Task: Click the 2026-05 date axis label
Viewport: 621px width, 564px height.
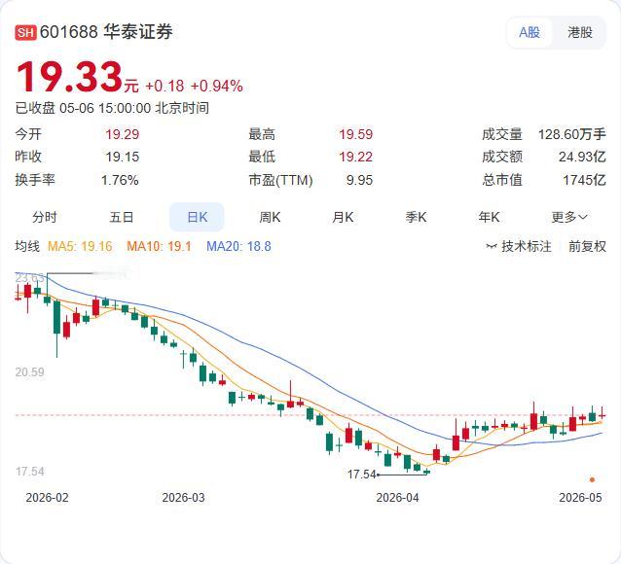Action: click(580, 497)
